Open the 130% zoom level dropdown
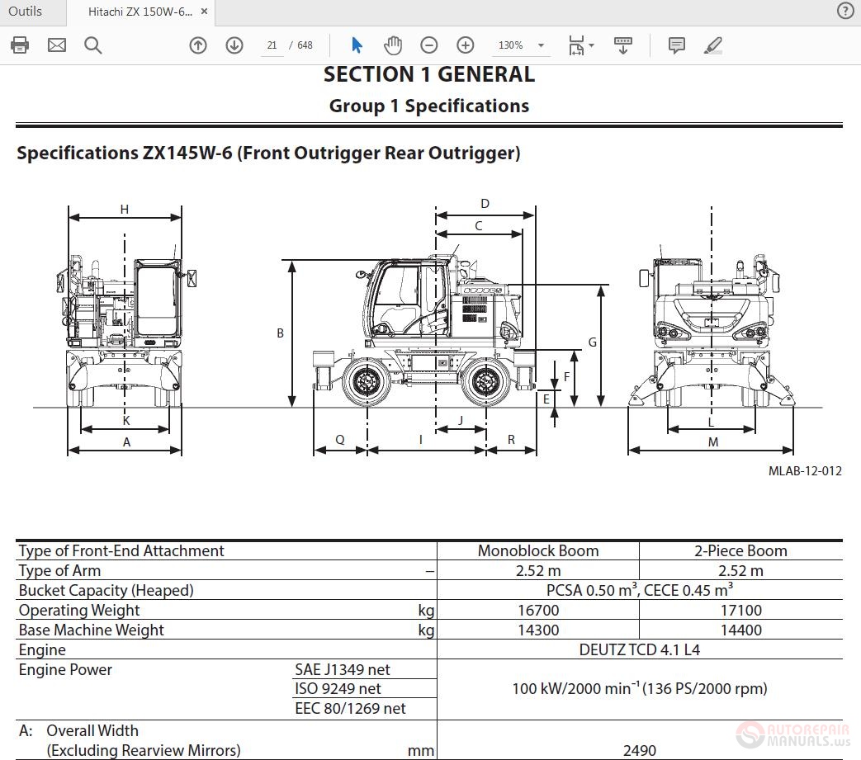861x760 pixels. coord(541,45)
